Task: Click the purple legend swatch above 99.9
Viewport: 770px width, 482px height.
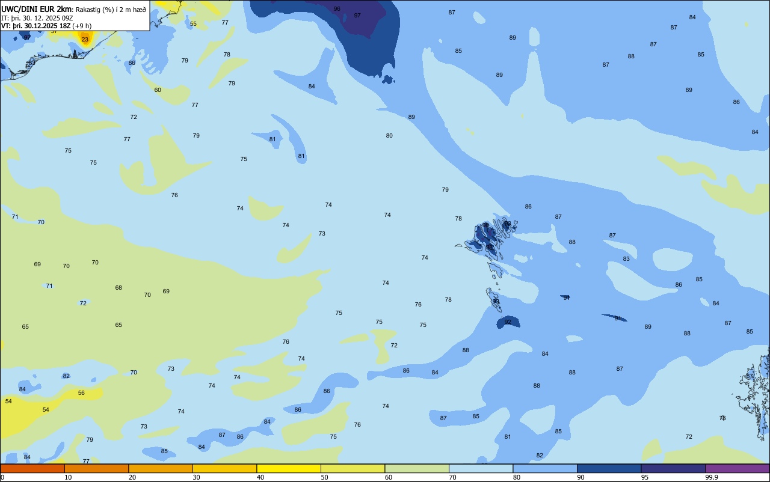Action: (x=737, y=469)
